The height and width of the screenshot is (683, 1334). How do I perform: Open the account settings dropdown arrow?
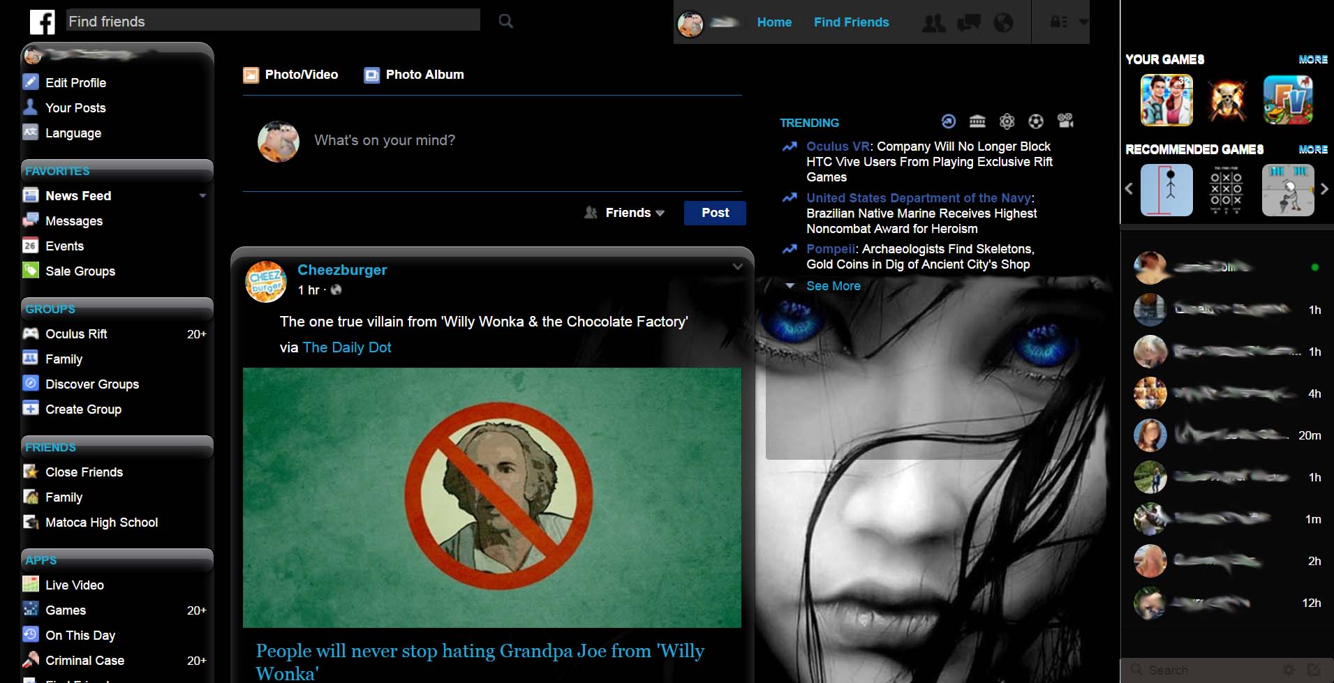pos(1081,22)
